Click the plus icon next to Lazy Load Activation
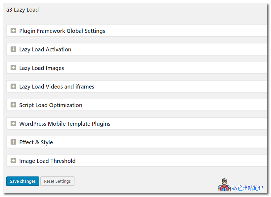The height and width of the screenshot is (197, 271). pyautogui.click(x=13, y=49)
